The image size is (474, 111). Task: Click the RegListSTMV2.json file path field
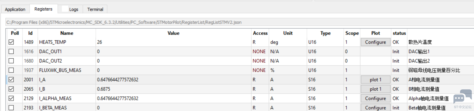tap(240, 22)
